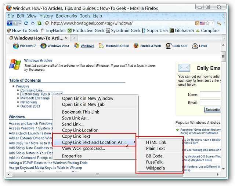Open the Super User bookmark
Image resolution: width=235 pixels, height=186 pixels.
tap(155, 31)
